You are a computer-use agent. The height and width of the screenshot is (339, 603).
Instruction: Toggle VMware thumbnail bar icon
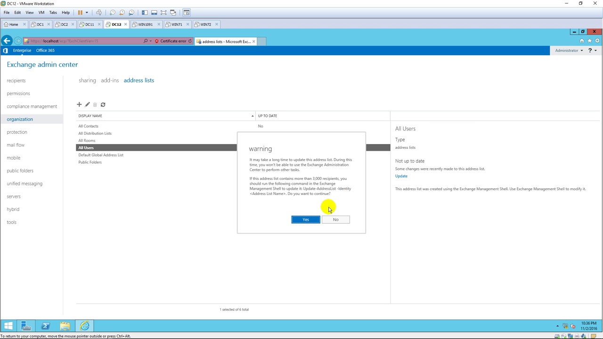point(154,12)
